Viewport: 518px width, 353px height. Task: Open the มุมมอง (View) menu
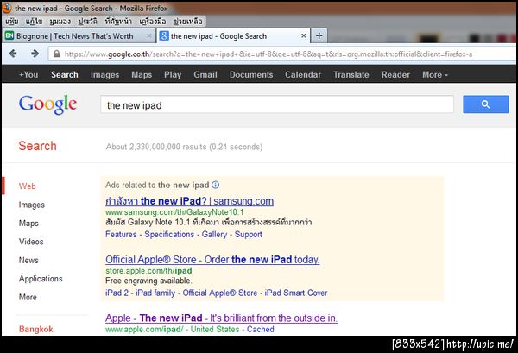(x=60, y=22)
